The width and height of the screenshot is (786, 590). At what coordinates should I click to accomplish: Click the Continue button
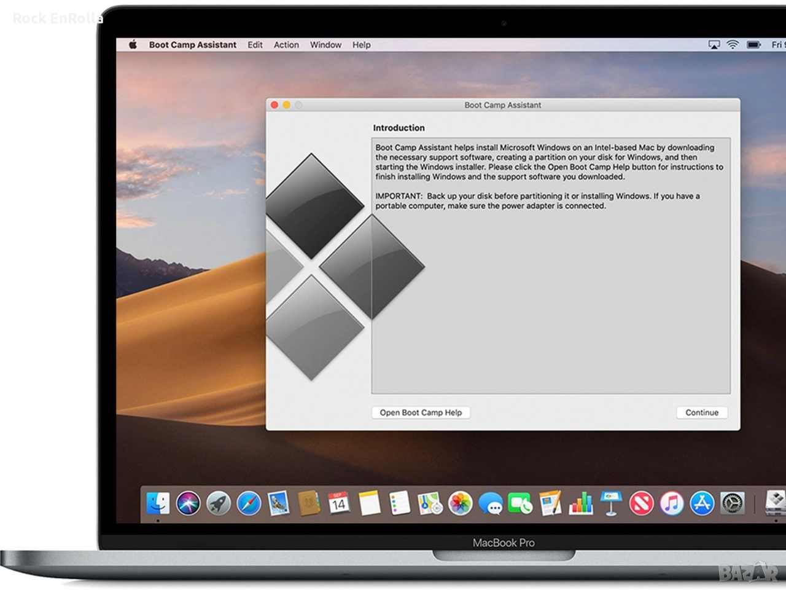(702, 412)
